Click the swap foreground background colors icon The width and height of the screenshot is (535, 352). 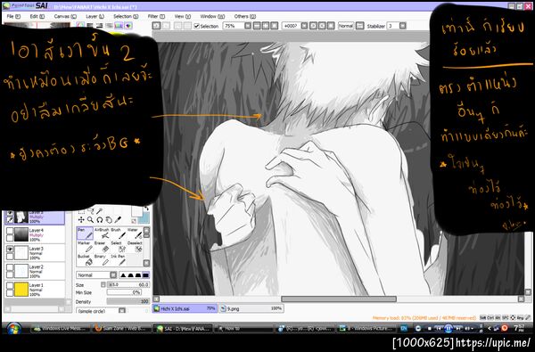[146, 209]
